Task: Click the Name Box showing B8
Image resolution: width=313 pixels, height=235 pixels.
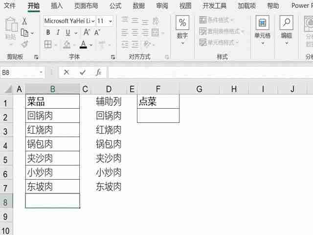Action: (x=20, y=72)
